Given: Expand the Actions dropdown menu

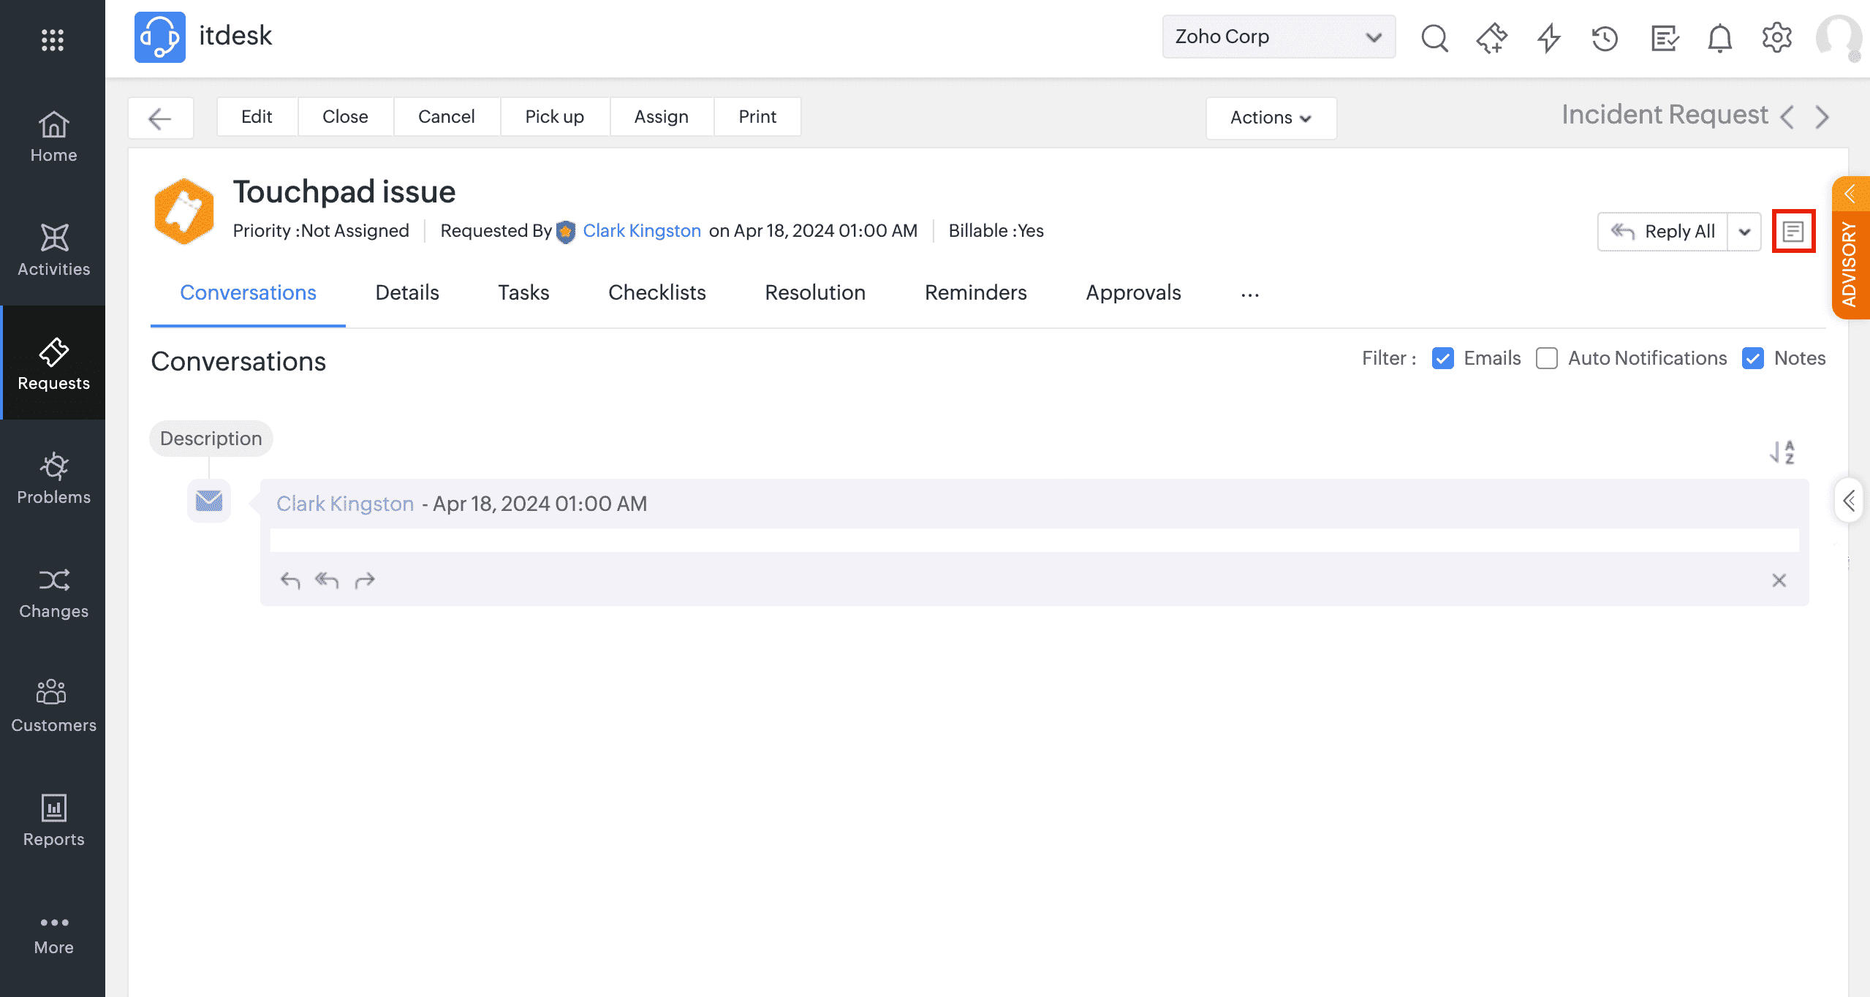Looking at the screenshot, I should 1271,118.
